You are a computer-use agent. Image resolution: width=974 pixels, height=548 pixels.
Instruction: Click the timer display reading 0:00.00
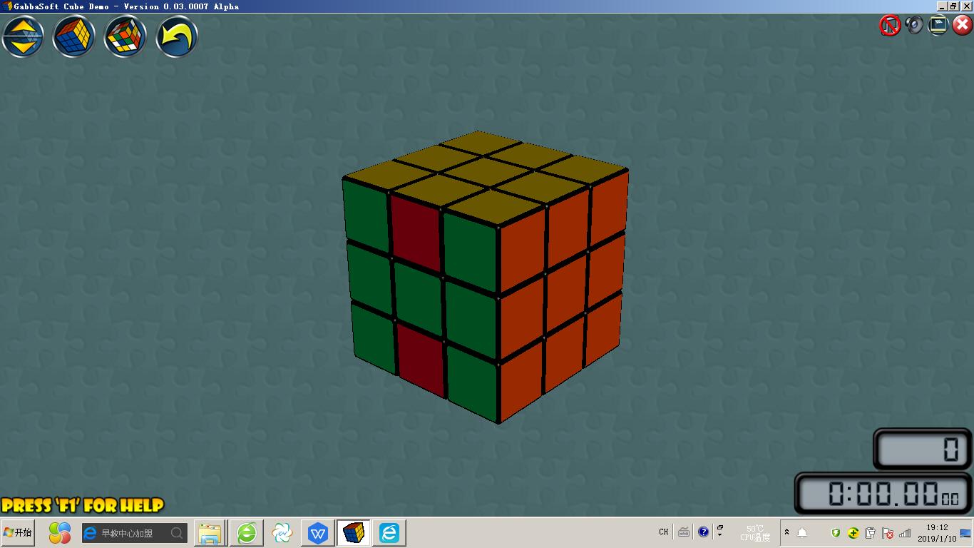tap(883, 493)
